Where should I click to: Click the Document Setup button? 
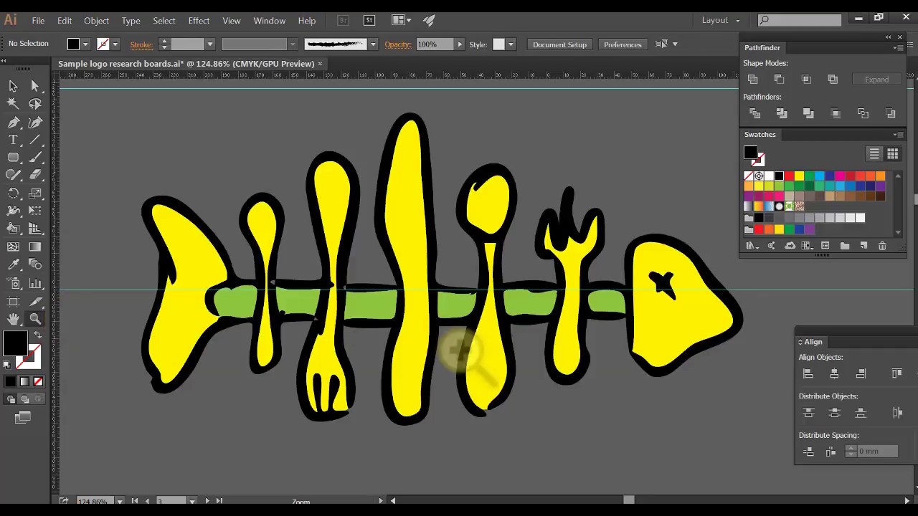click(559, 44)
